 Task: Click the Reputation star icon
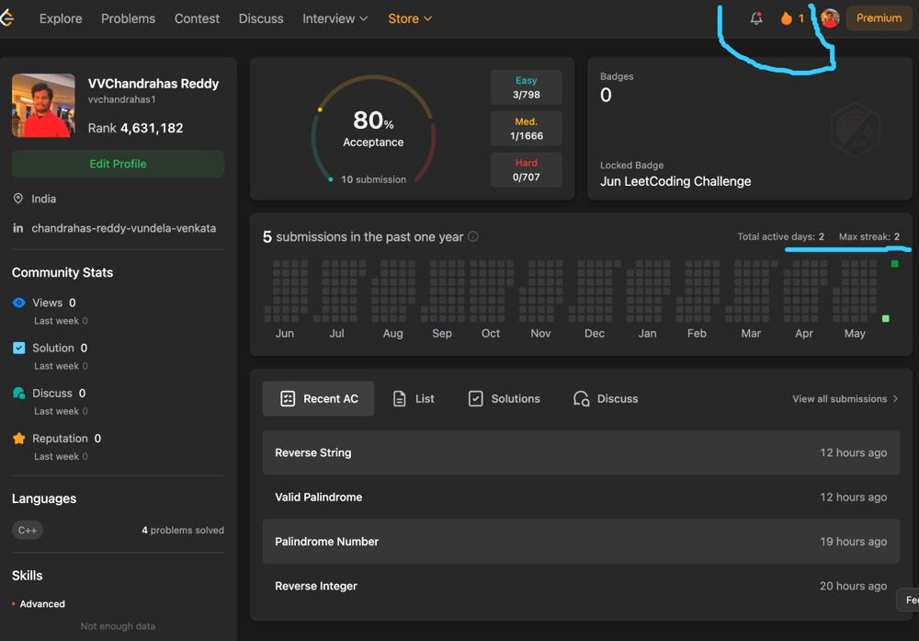pyautogui.click(x=19, y=439)
